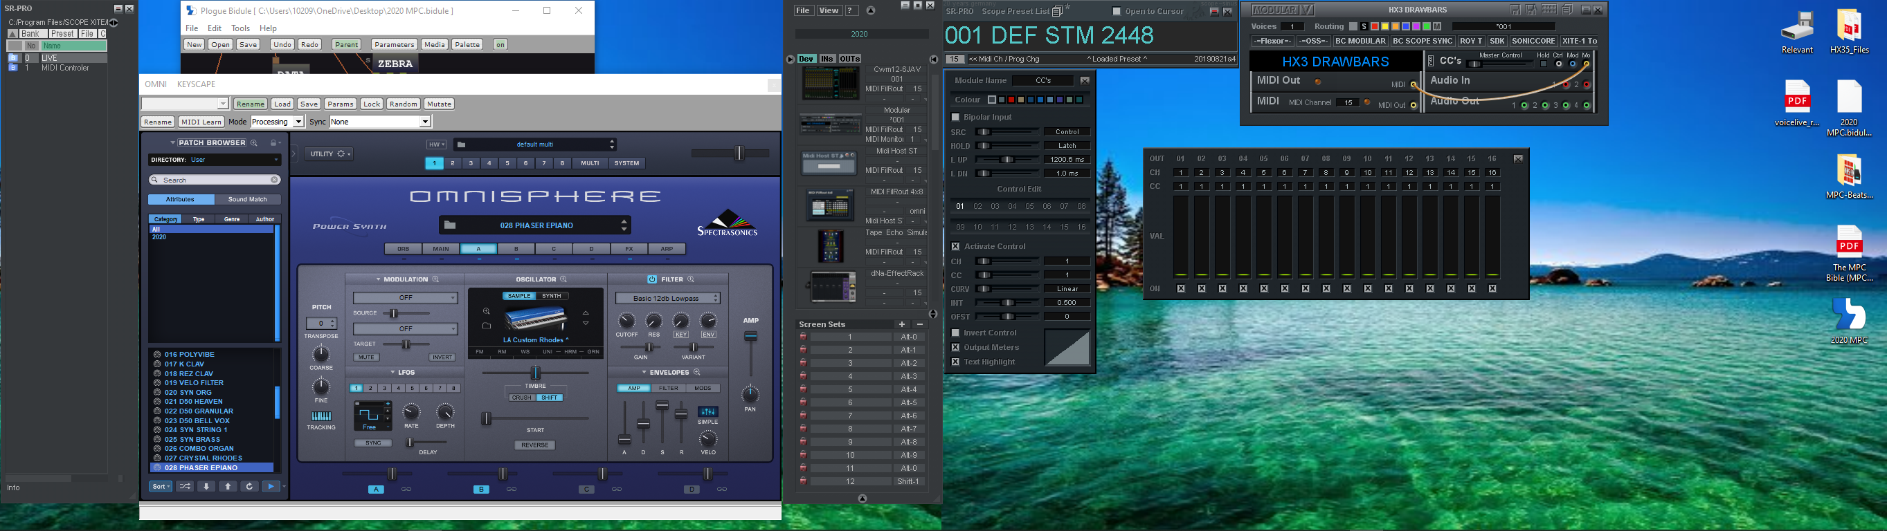Click the MIDI Learn button
The width and height of the screenshot is (1887, 531).
201,122
